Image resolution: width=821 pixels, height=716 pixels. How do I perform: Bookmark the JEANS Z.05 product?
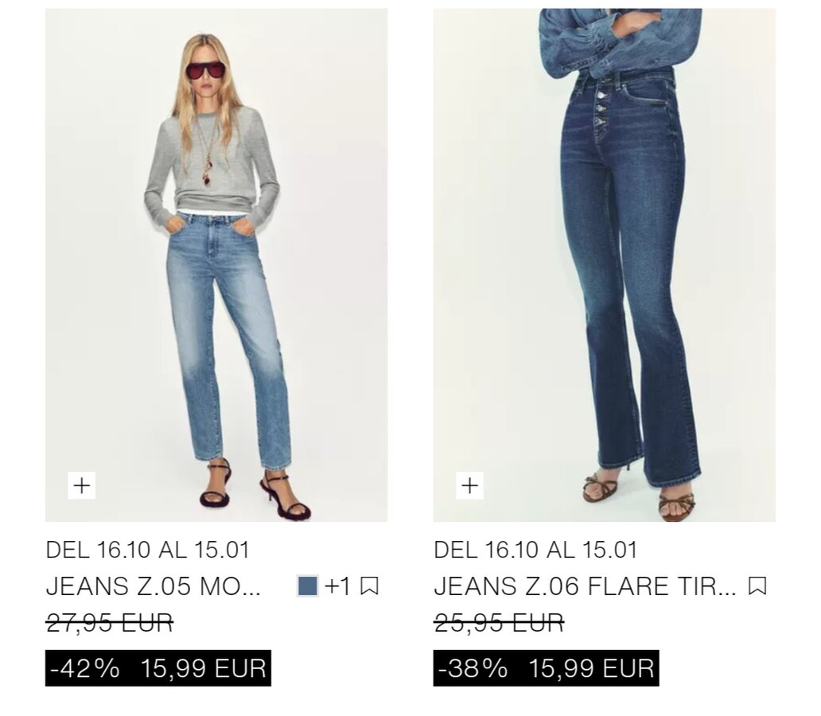coord(369,586)
